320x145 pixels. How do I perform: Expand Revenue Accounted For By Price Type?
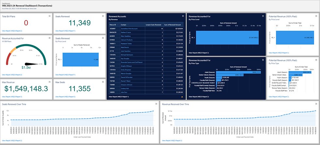point(263,60)
